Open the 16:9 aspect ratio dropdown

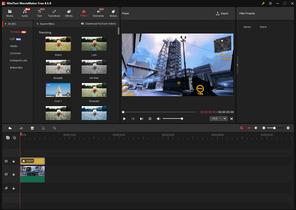click(219, 119)
